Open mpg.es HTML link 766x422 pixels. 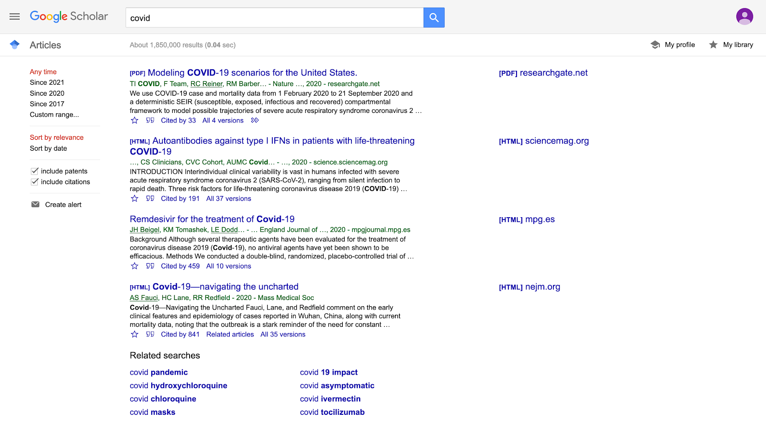click(x=527, y=219)
